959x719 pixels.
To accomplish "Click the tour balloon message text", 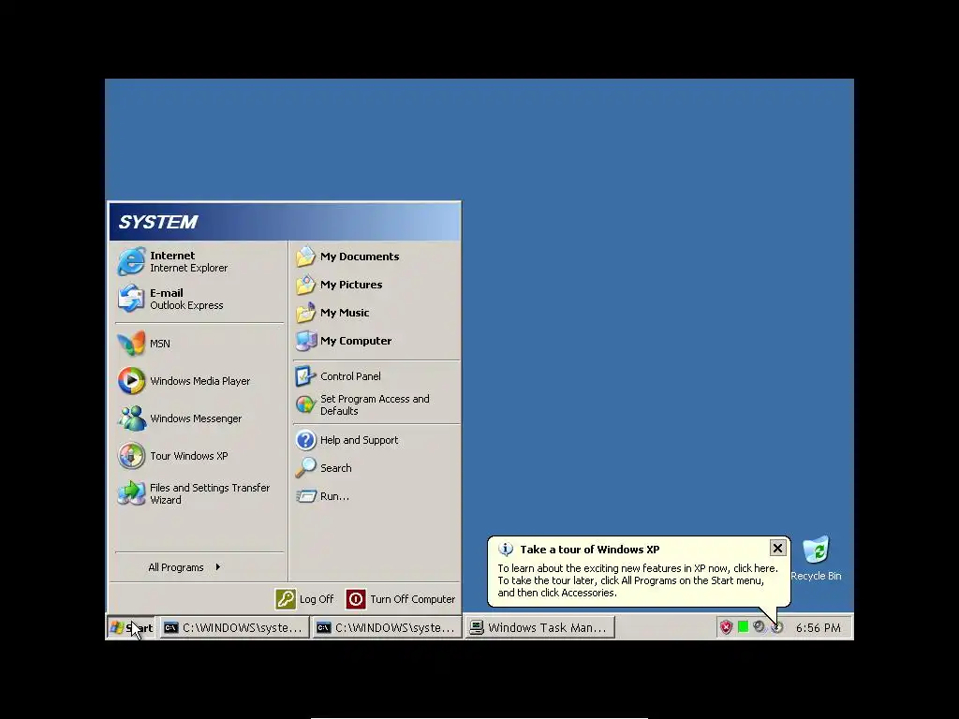I will tap(637, 580).
